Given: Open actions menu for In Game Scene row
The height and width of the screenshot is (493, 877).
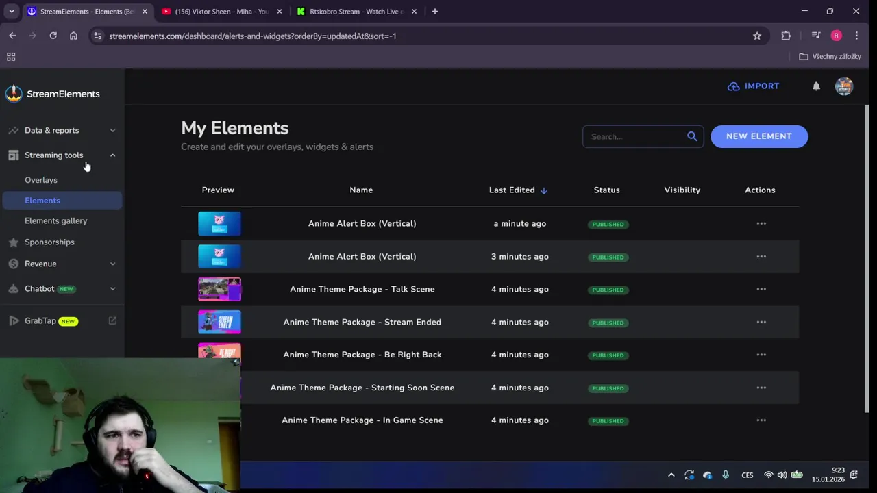Looking at the screenshot, I should click(x=761, y=420).
